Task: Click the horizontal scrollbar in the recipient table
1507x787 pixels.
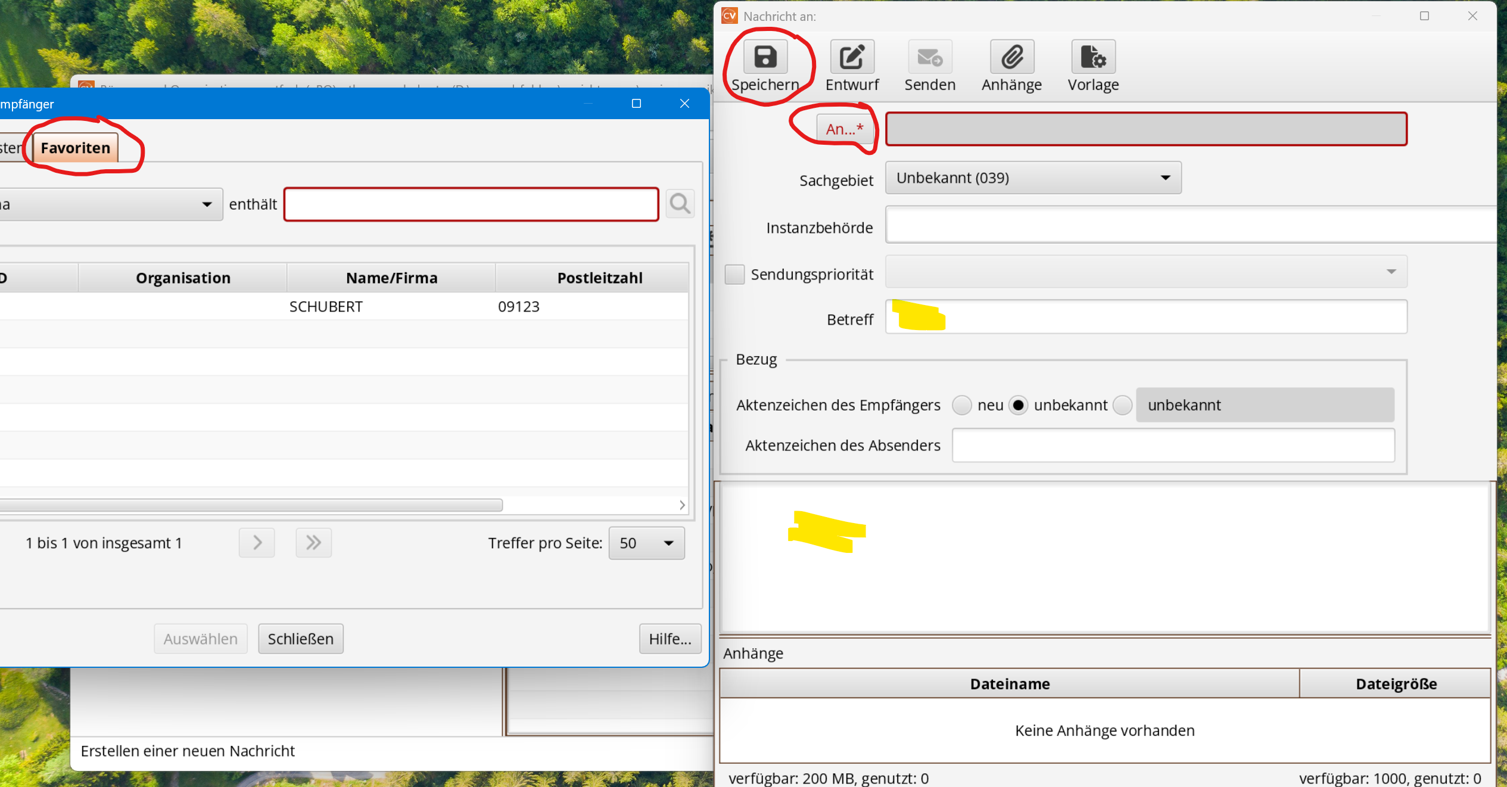Action: 250,505
